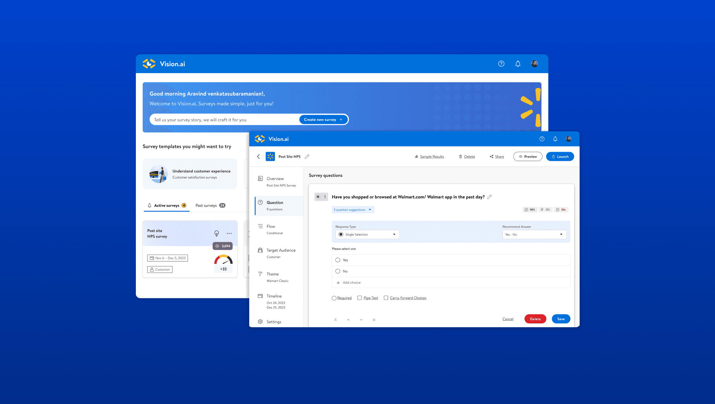The height and width of the screenshot is (404, 715).
Task: Open Recommend Answer Yes - No dropdown
Action: [534, 235]
